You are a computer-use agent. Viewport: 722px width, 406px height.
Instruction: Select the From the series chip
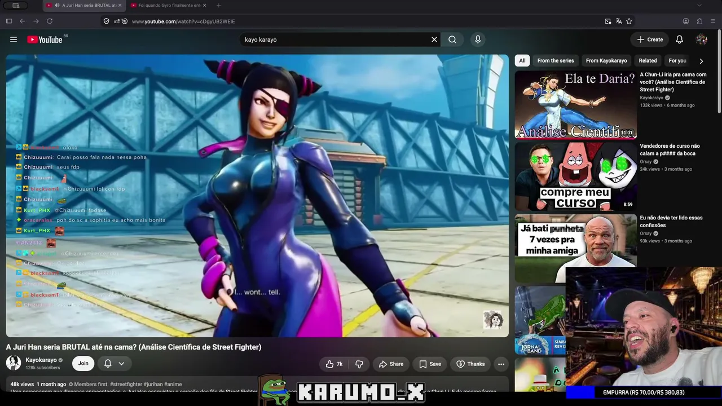click(556, 60)
